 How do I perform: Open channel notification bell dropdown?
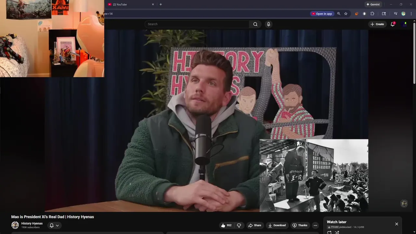point(54,225)
